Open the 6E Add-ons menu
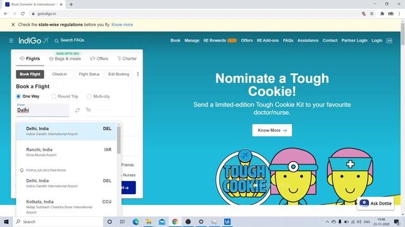 point(268,40)
